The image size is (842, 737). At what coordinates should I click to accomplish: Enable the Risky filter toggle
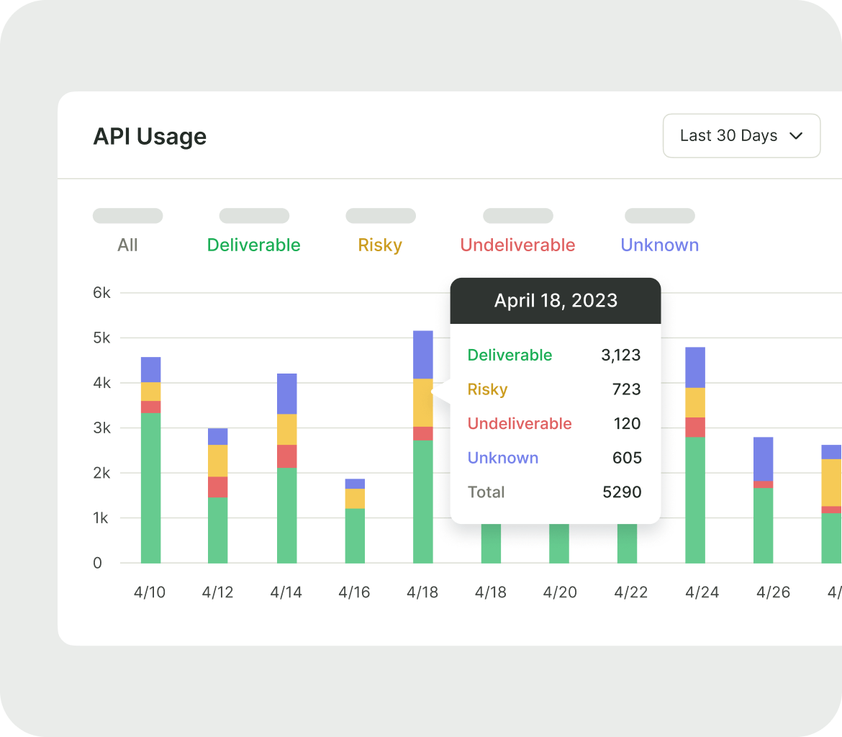click(380, 215)
